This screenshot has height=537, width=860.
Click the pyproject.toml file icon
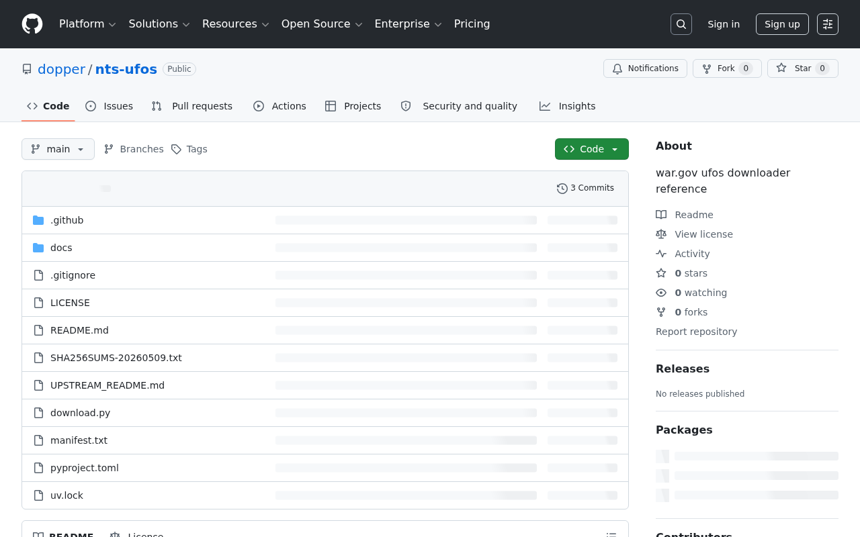38,468
